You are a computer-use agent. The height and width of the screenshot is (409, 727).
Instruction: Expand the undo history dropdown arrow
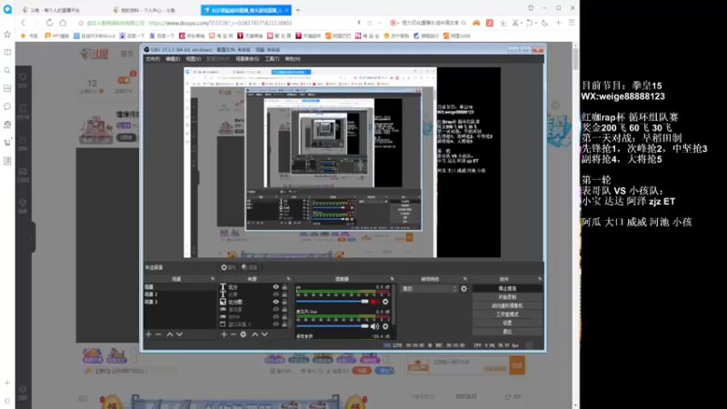[535, 23]
